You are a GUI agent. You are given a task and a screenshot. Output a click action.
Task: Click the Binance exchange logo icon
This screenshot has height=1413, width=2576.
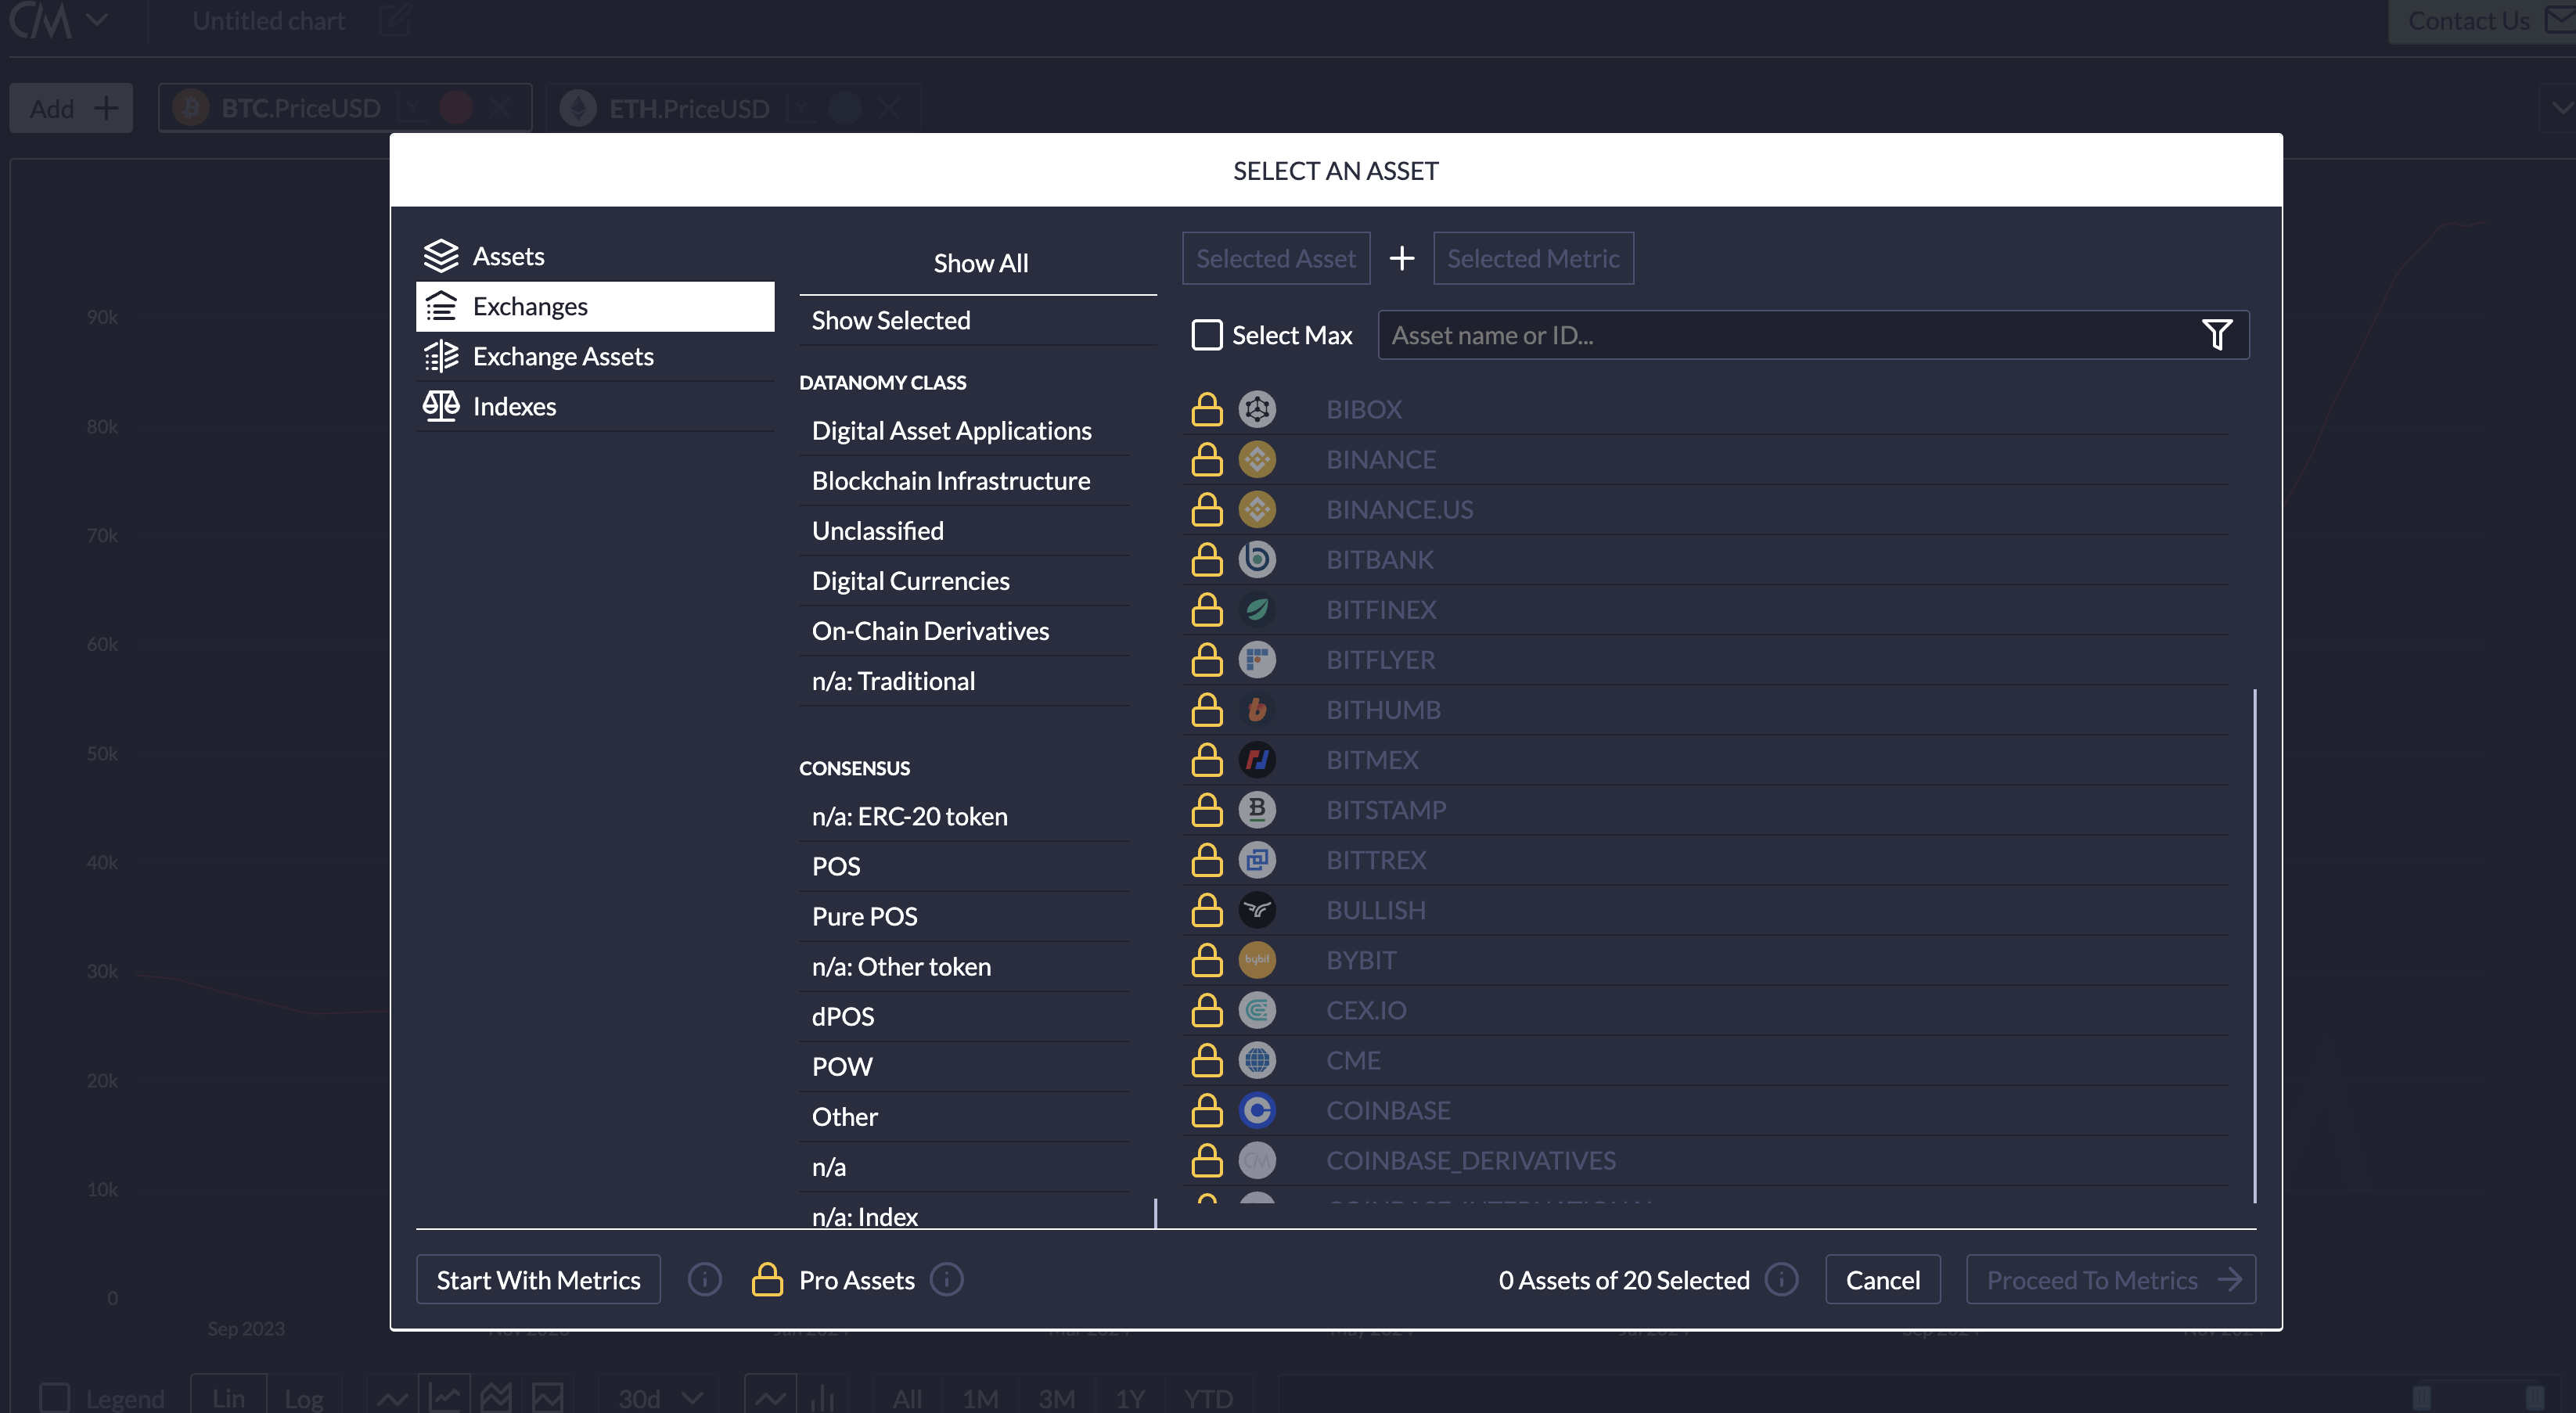click(1257, 459)
